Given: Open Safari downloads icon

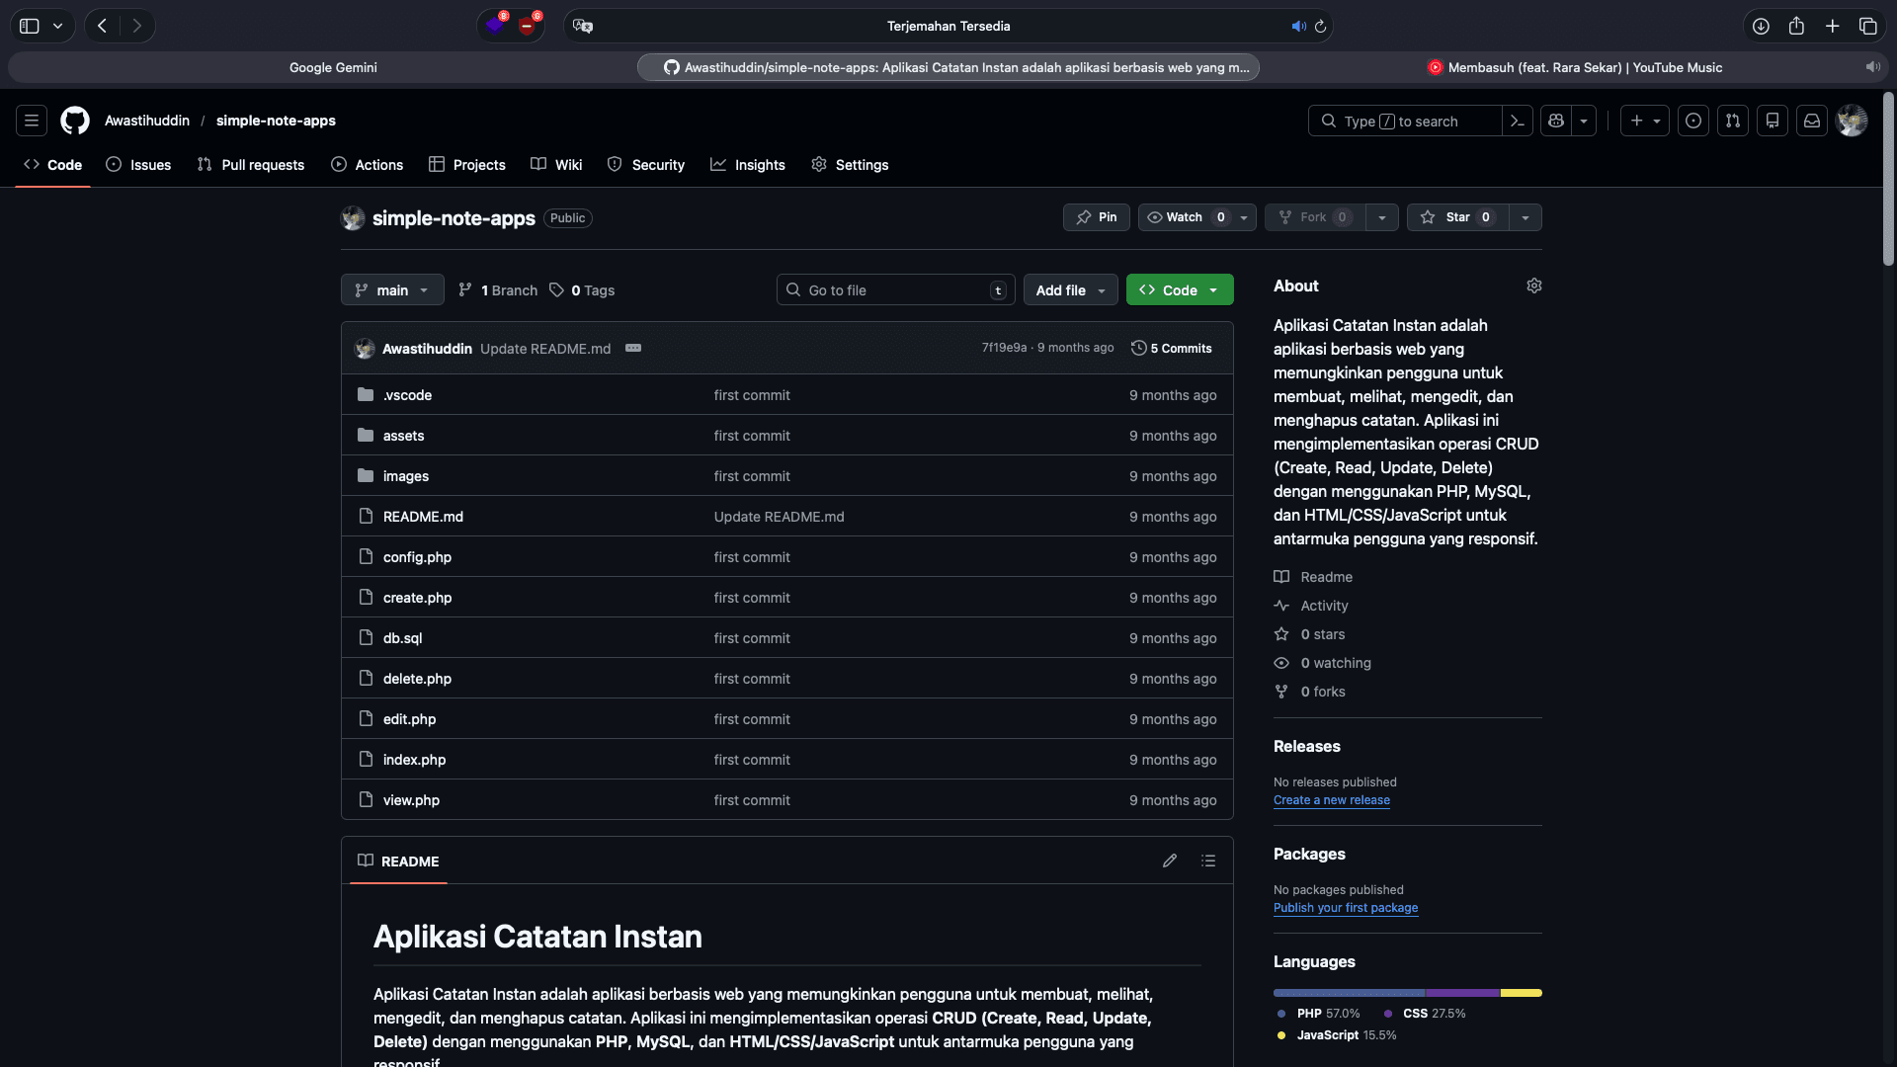Looking at the screenshot, I should click(1761, 26).
